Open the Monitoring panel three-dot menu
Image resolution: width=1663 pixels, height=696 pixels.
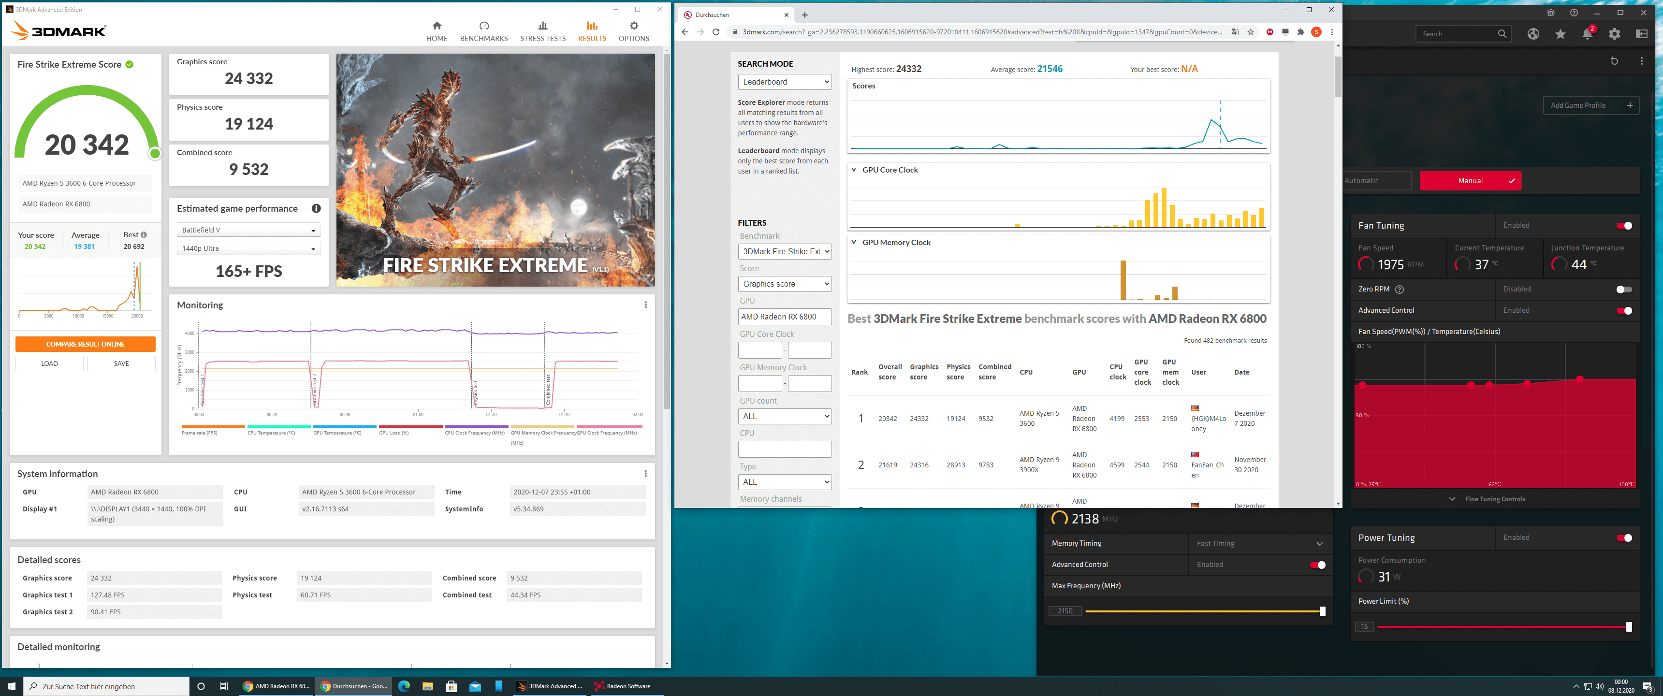point(645,305)
